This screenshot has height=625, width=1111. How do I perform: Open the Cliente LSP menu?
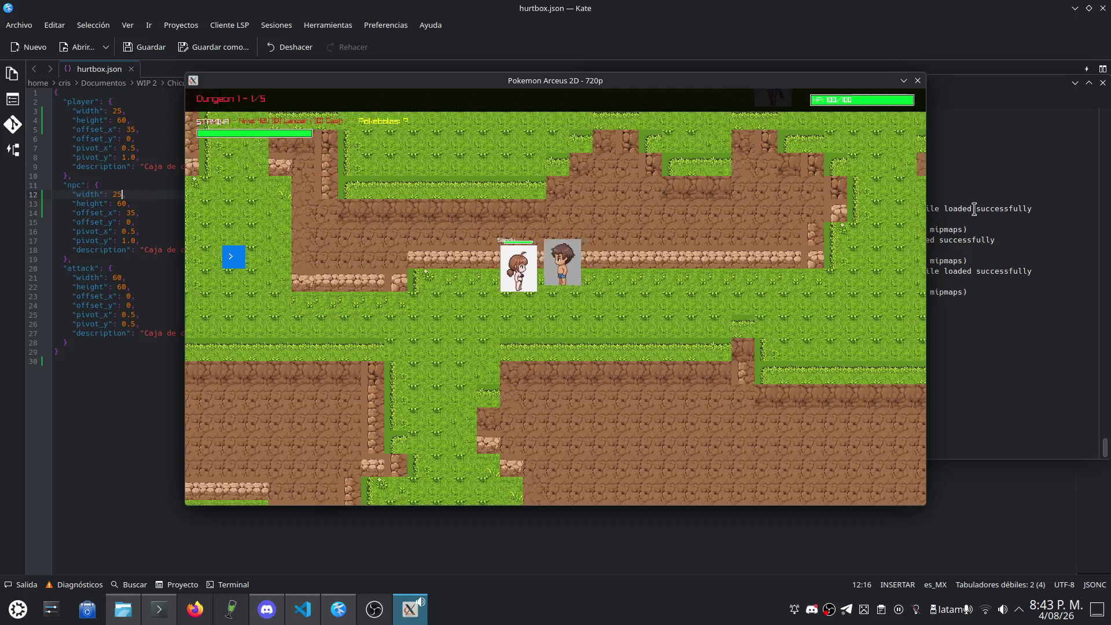coord(230,25)
